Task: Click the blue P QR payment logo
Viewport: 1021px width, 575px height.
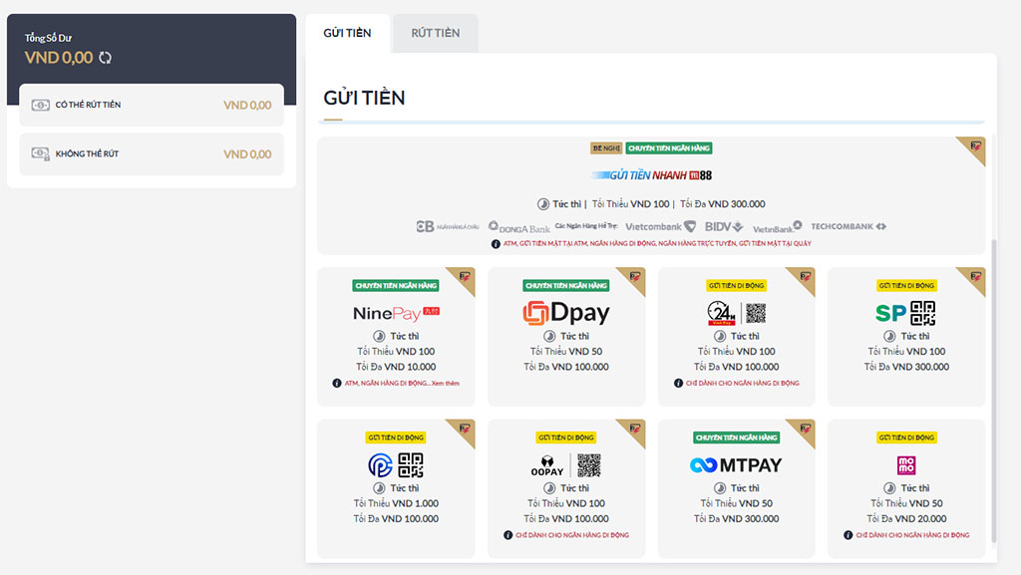Action: pyautogui.click(x=396, y=465)
